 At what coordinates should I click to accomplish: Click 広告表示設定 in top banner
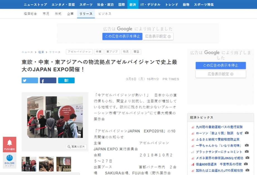click(x=158, y=36)
